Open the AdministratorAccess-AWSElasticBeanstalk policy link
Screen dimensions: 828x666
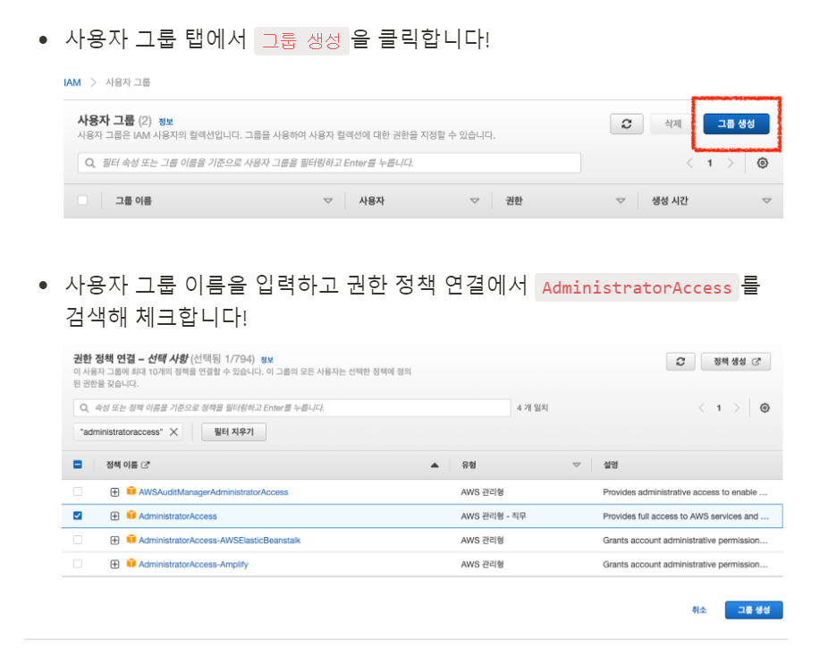(219, 540)
